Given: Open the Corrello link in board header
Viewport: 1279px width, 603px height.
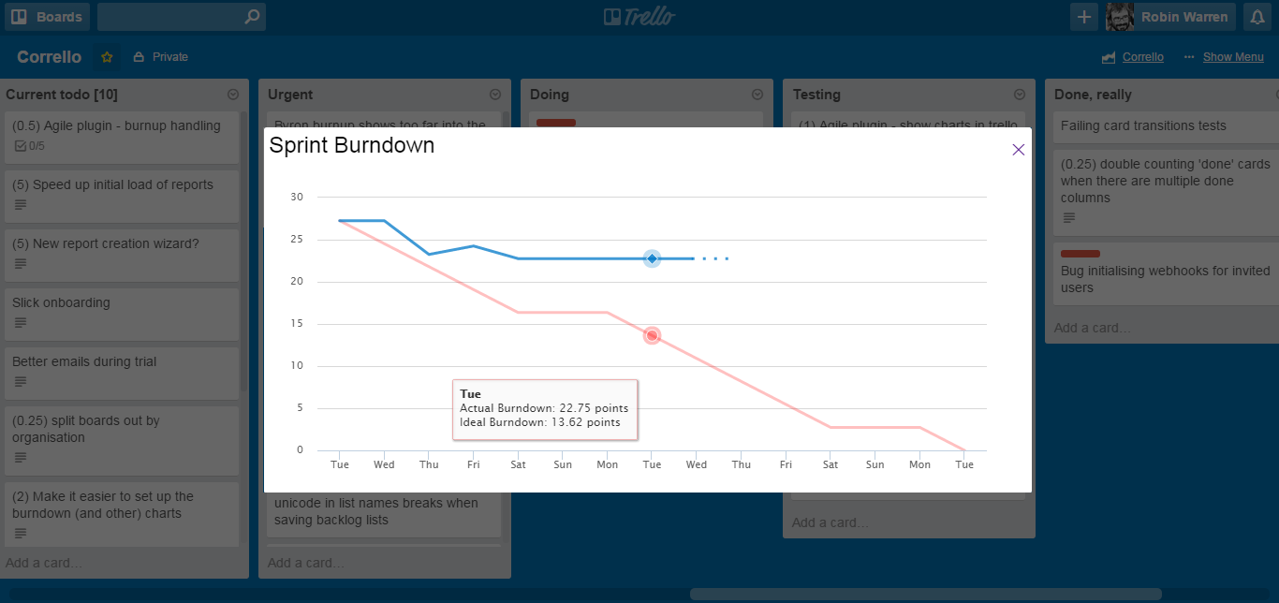Looking at the screenshot, I should tap(1143, 57).
